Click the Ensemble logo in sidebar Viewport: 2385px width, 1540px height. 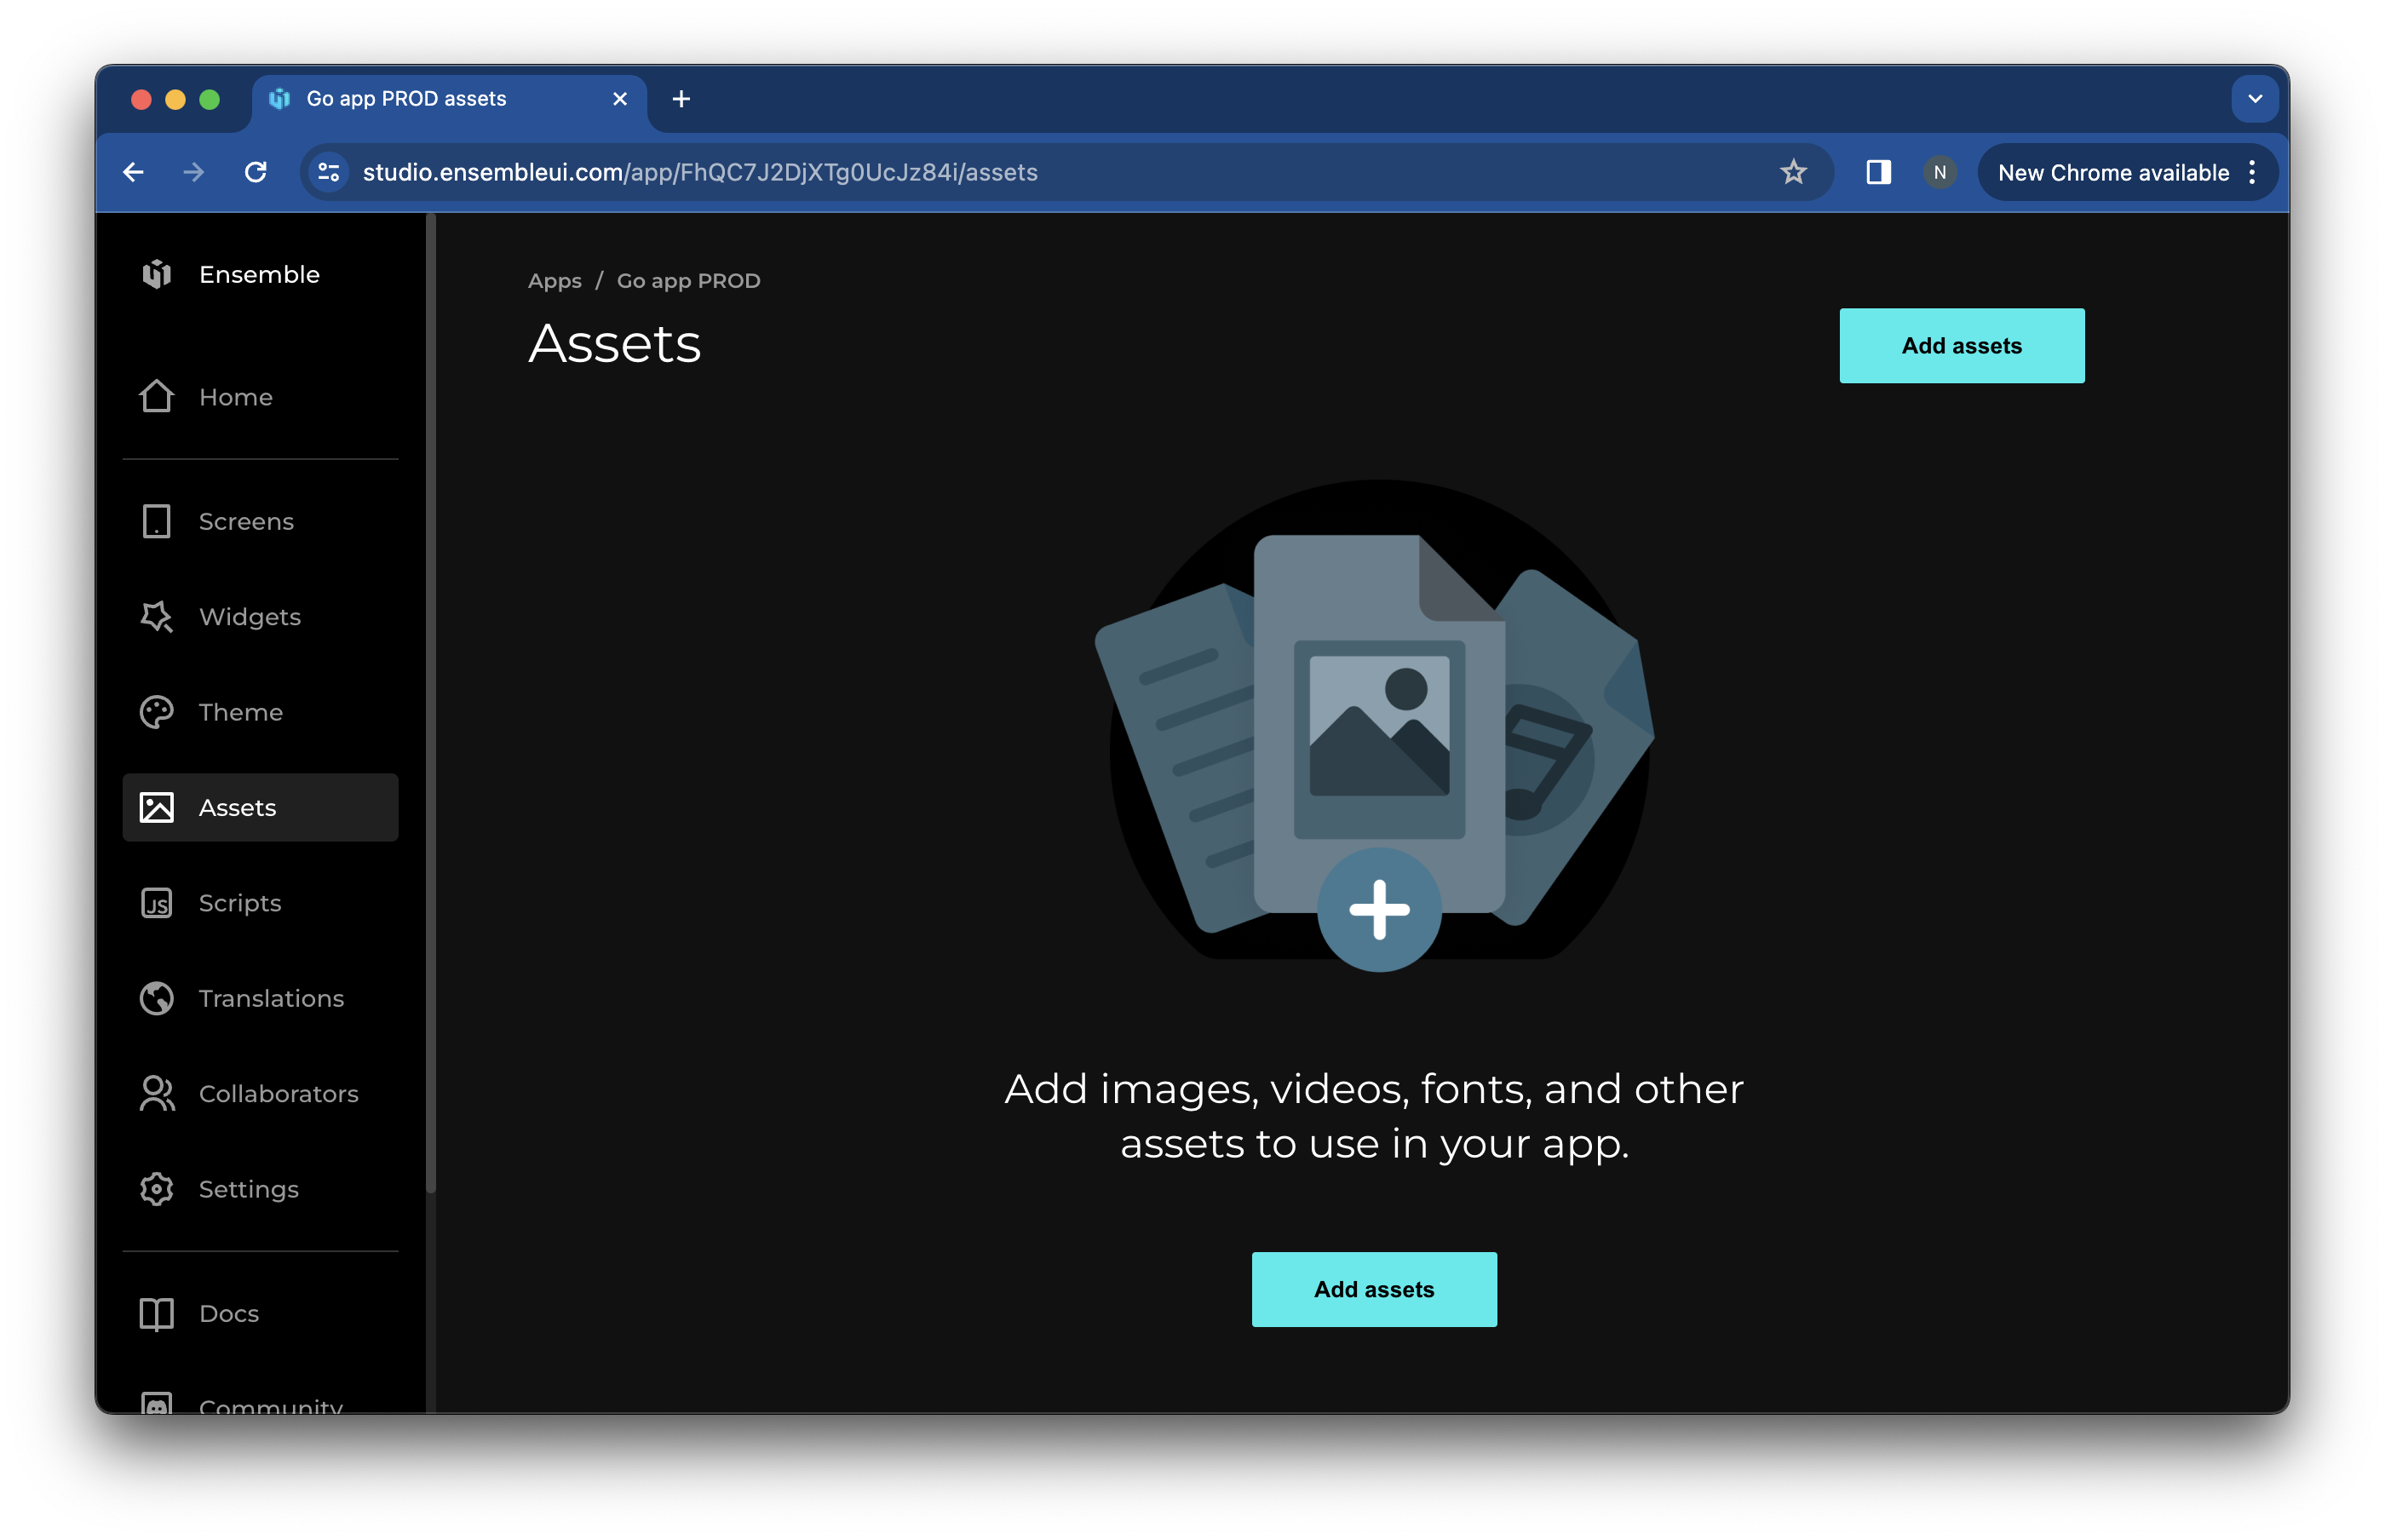click(x=157, y=274)
